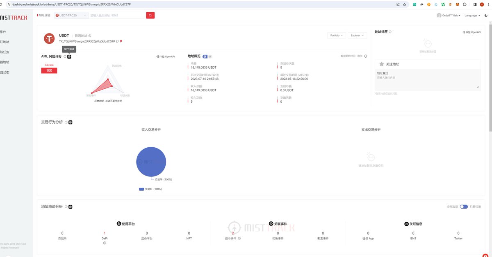Click the GPT icon beside AML 风险评分
Image resolution: width=492 pixels, height=257 pixels.
(x=69, y=56)
